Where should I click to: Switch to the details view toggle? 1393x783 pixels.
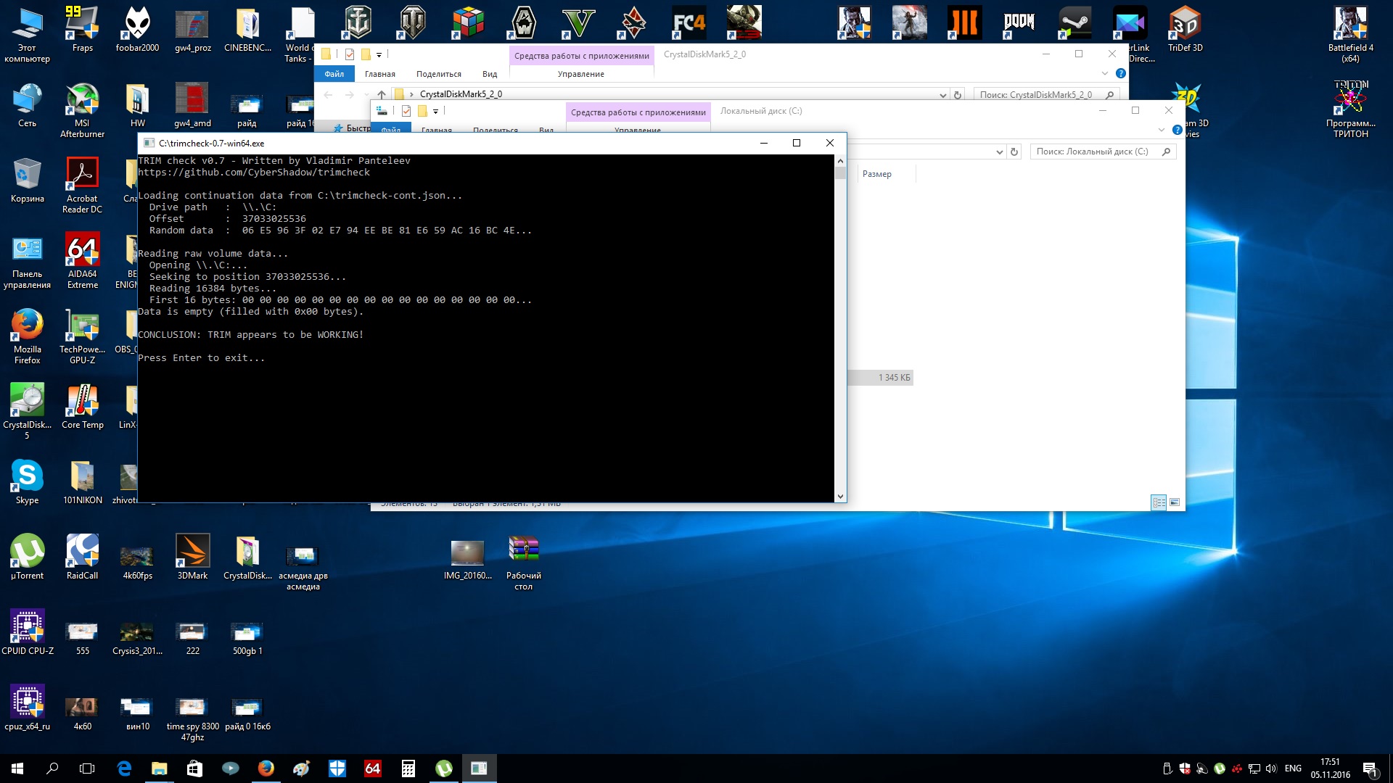[1159, 502]
